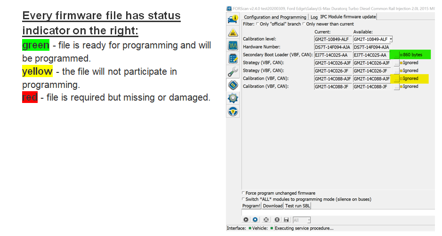Select the chip Configuration and Programming icon
This screenshot has width=442, height=236.
tap(233, 85)
